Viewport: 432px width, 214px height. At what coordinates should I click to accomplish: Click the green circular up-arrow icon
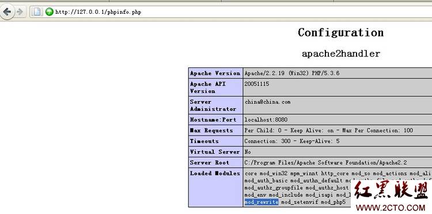tap(50, 12)
